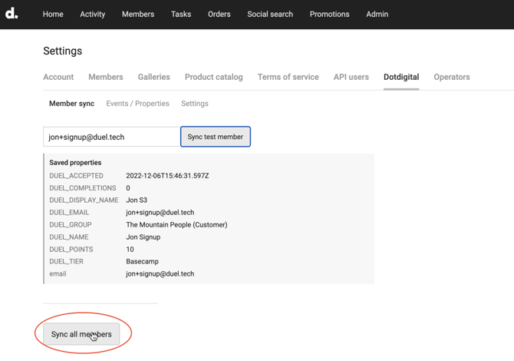
Task: Switch to Product catalog tab
Action: coord(213,77)
